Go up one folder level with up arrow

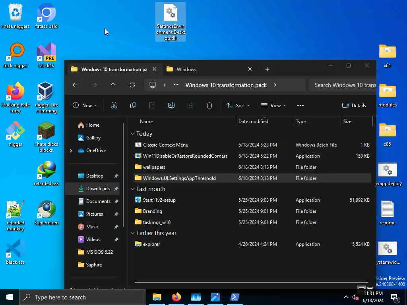(x=113, y=85)
